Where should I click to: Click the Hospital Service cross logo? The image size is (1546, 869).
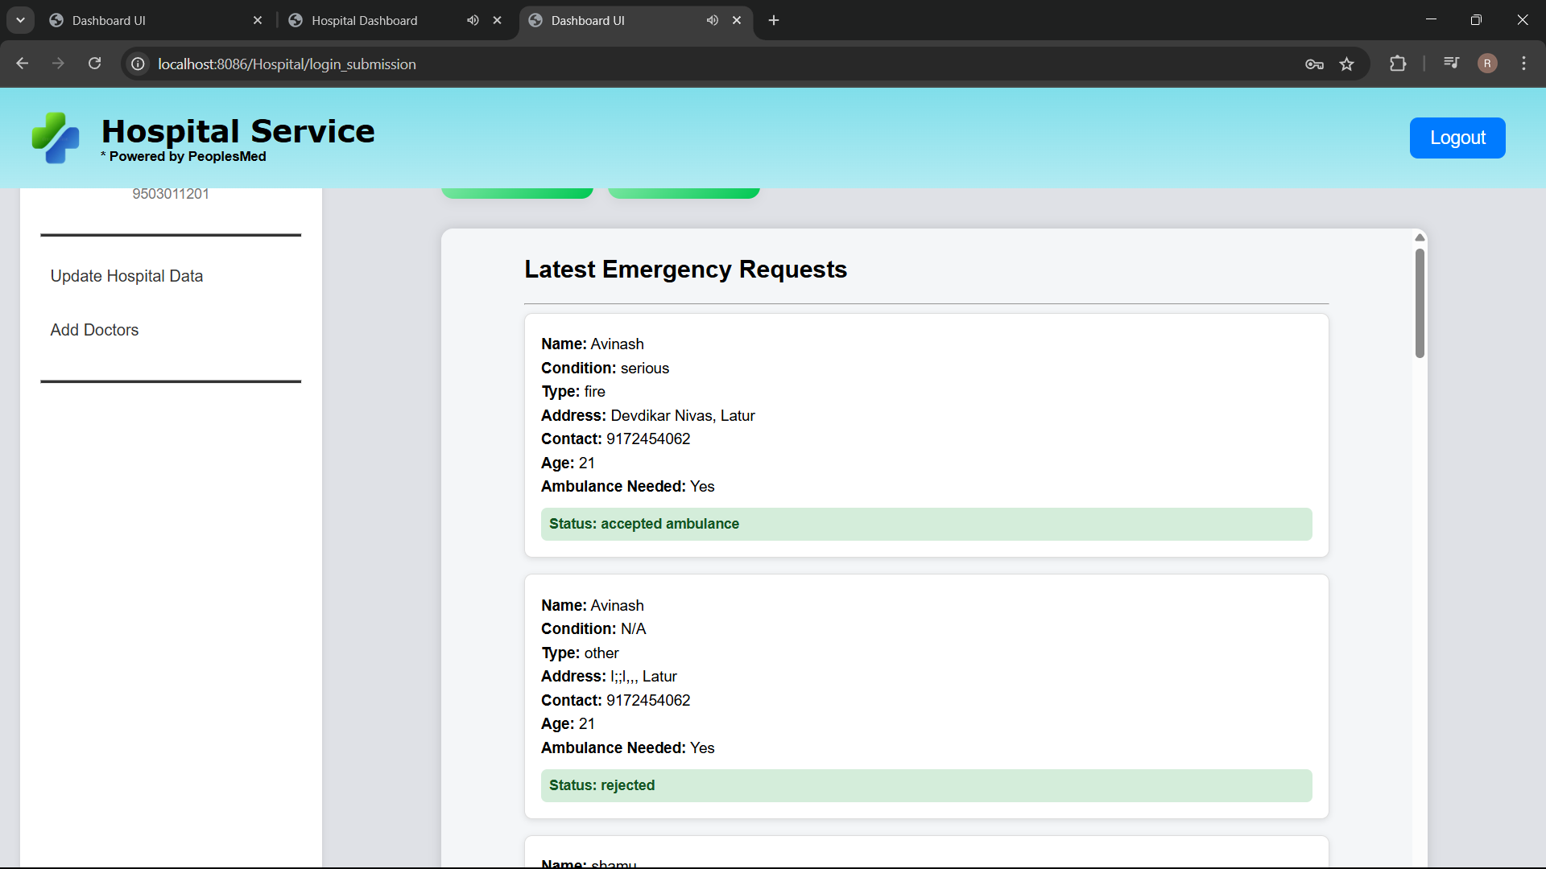point(56,138)
